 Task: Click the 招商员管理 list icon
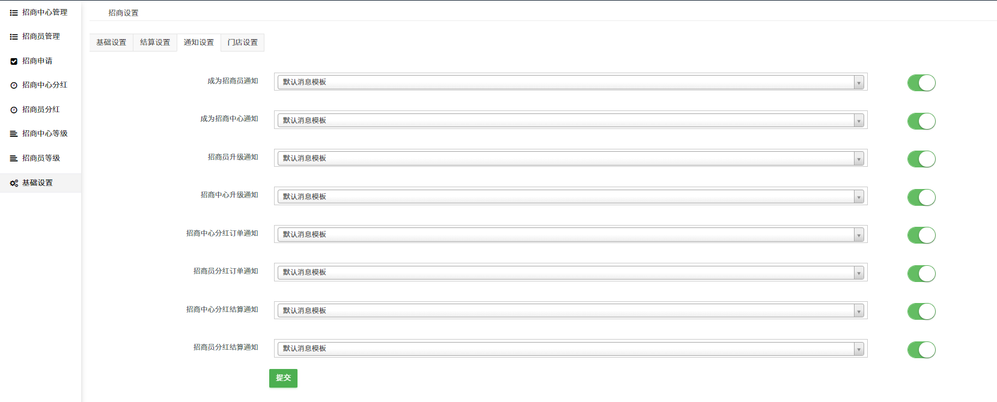14,37
